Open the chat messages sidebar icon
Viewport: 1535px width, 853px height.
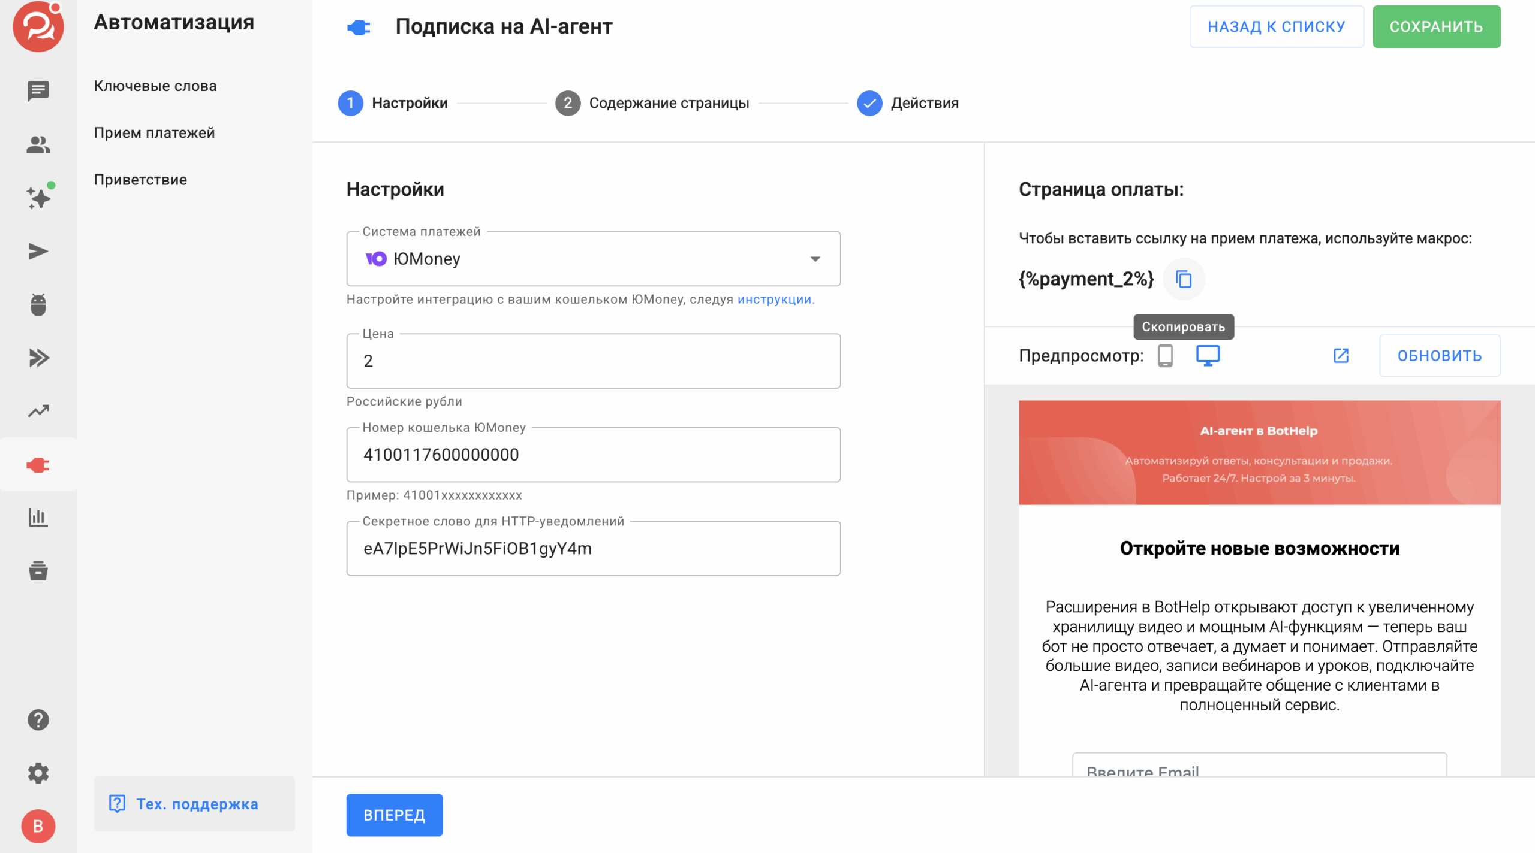pos(38,91)
